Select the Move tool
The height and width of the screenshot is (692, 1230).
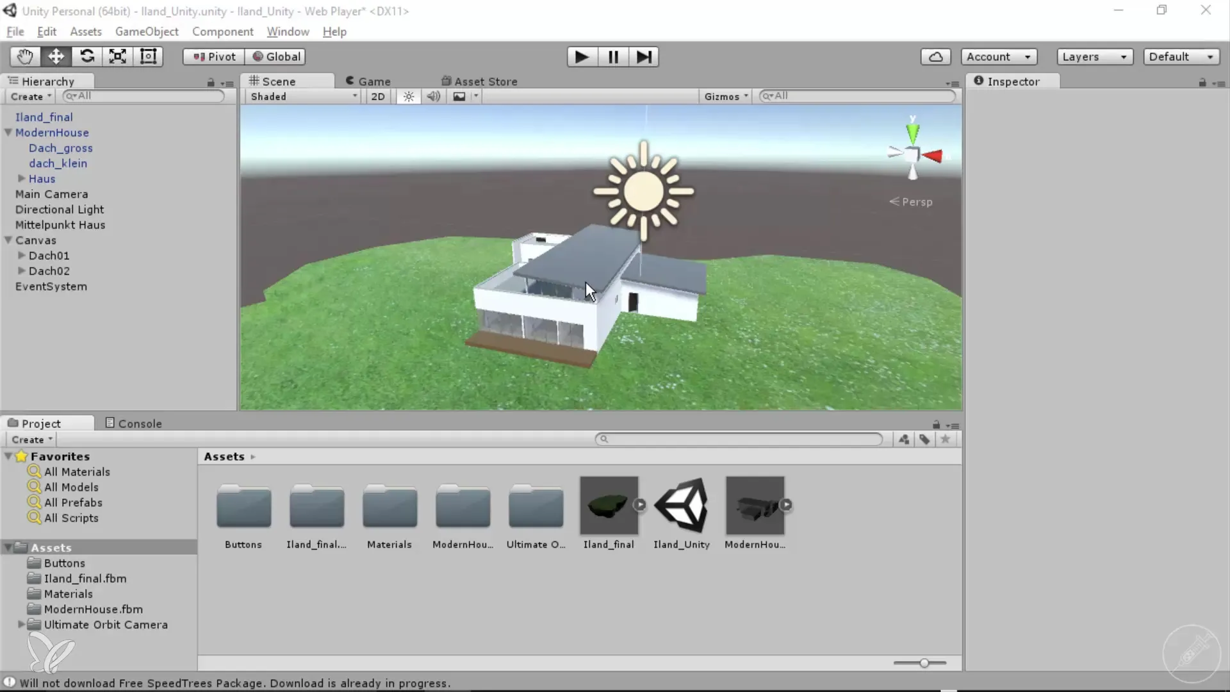(x=56, y=56)
